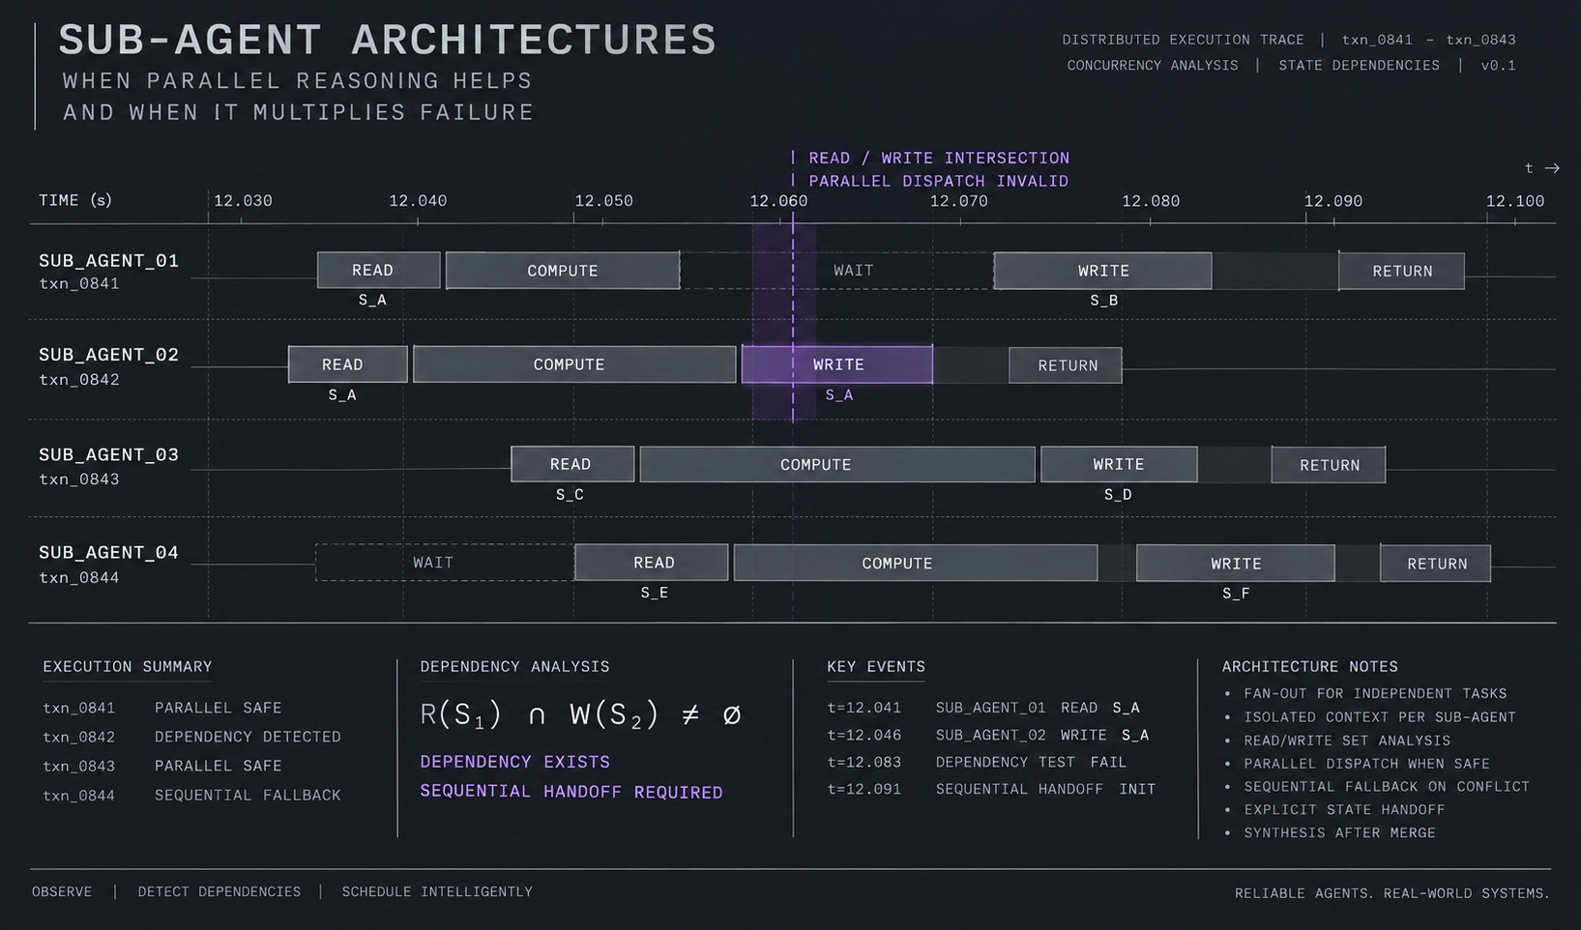Image resolution: width=1581 pixels, height=930 pixels.
Task: Click the SUB_AGENT_03 row label
Action: 108,454
